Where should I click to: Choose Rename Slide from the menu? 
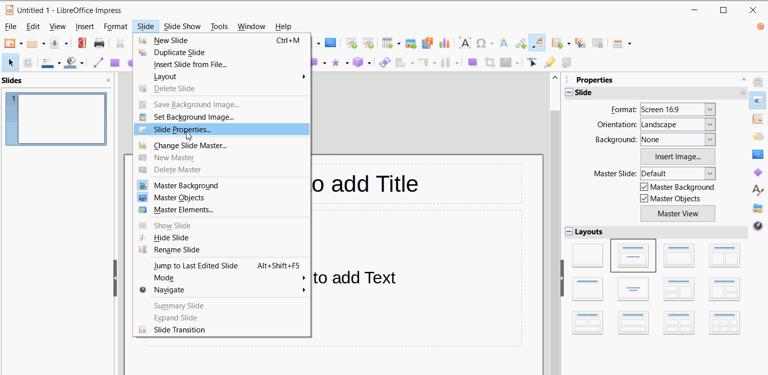[222, 250]
